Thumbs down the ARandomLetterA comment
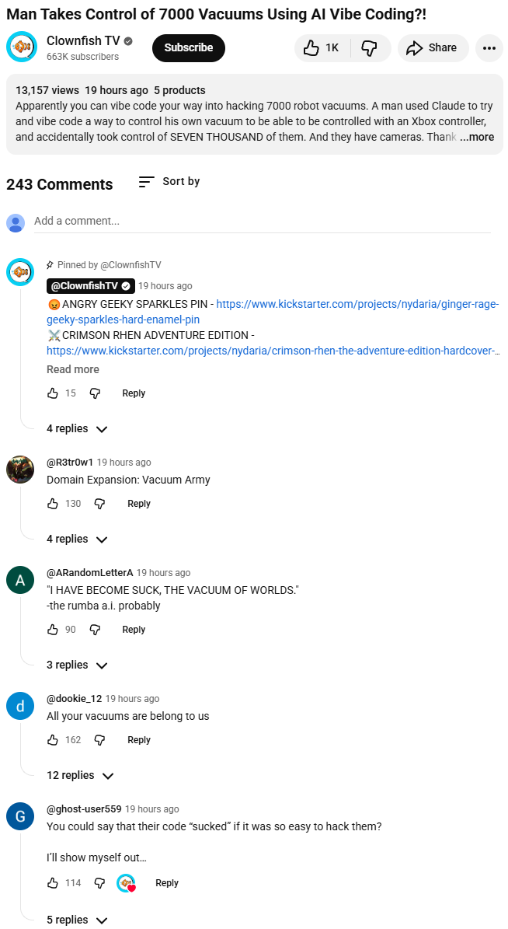This screenshot has width=508, height=929. 95,630
